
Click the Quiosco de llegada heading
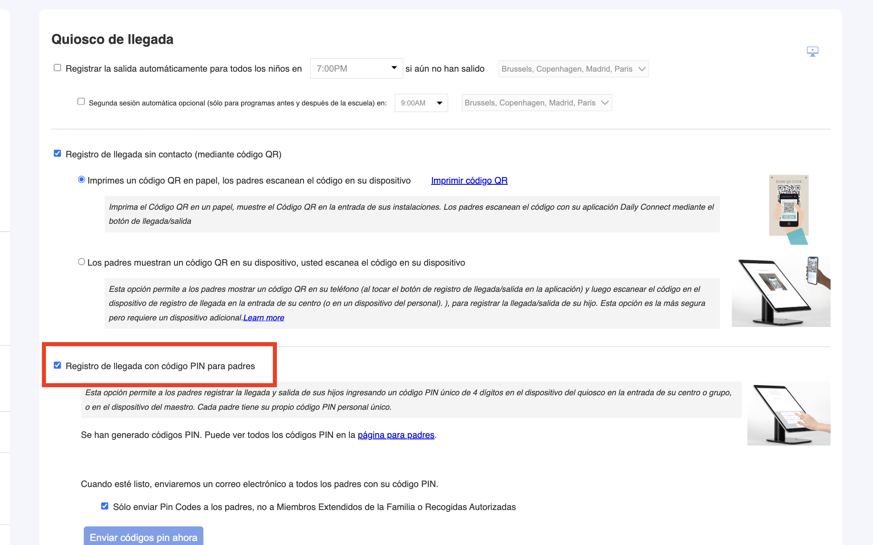coord(112,39)
